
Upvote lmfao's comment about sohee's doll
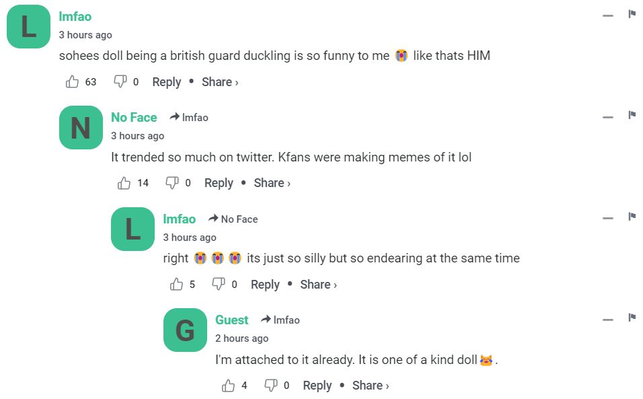(x=73, y=82)
